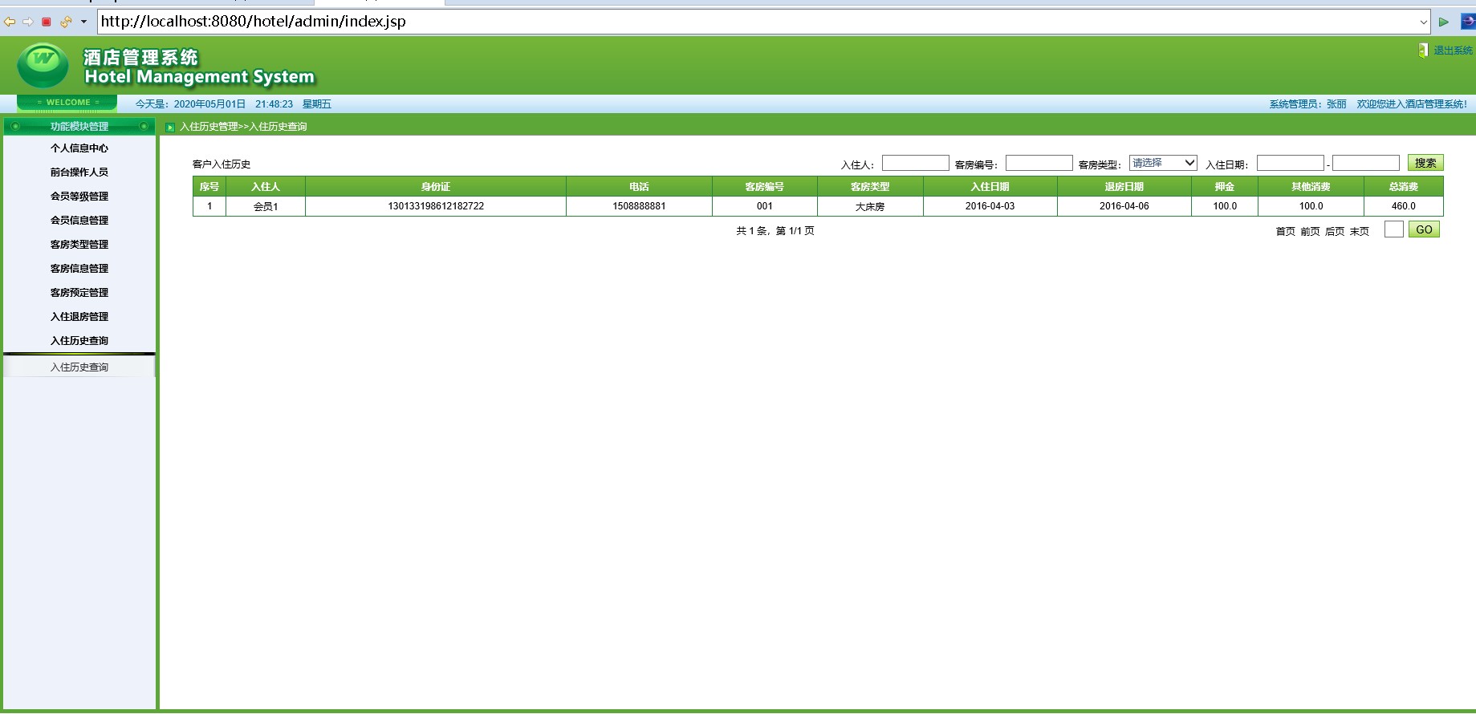1476x714 pixels.
Task: Click the 系统管理员: 张丽 user label
Action: [x=1308, y=104]
